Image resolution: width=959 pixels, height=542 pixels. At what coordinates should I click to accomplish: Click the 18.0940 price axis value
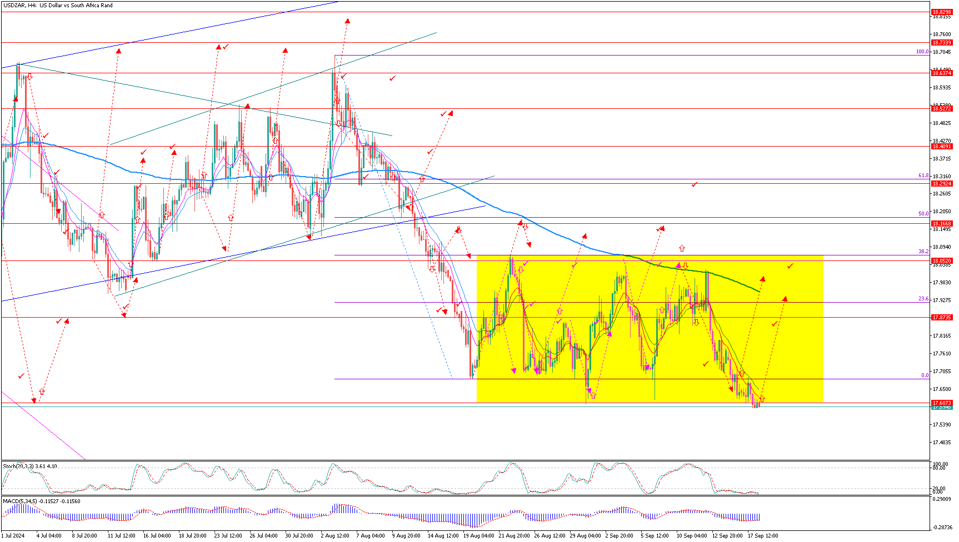coord(942,247)
